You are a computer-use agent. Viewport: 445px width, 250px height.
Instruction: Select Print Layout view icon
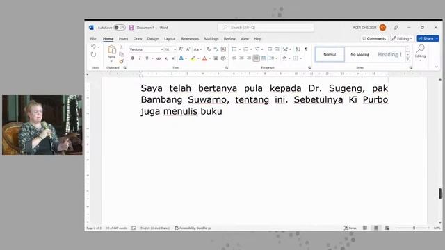(376, 228)
